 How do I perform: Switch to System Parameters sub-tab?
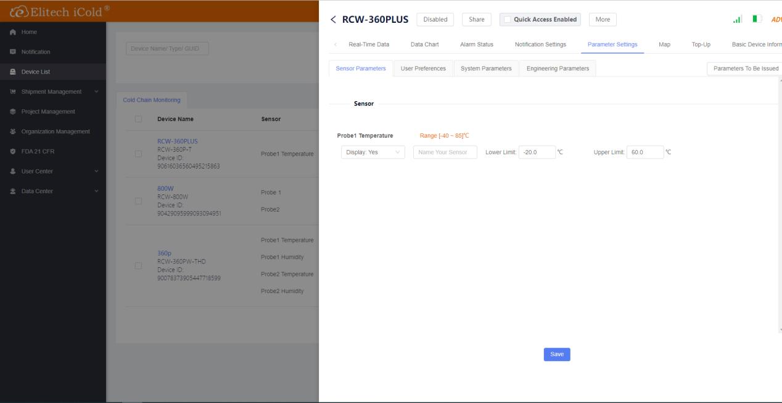(x=486, y=69)
